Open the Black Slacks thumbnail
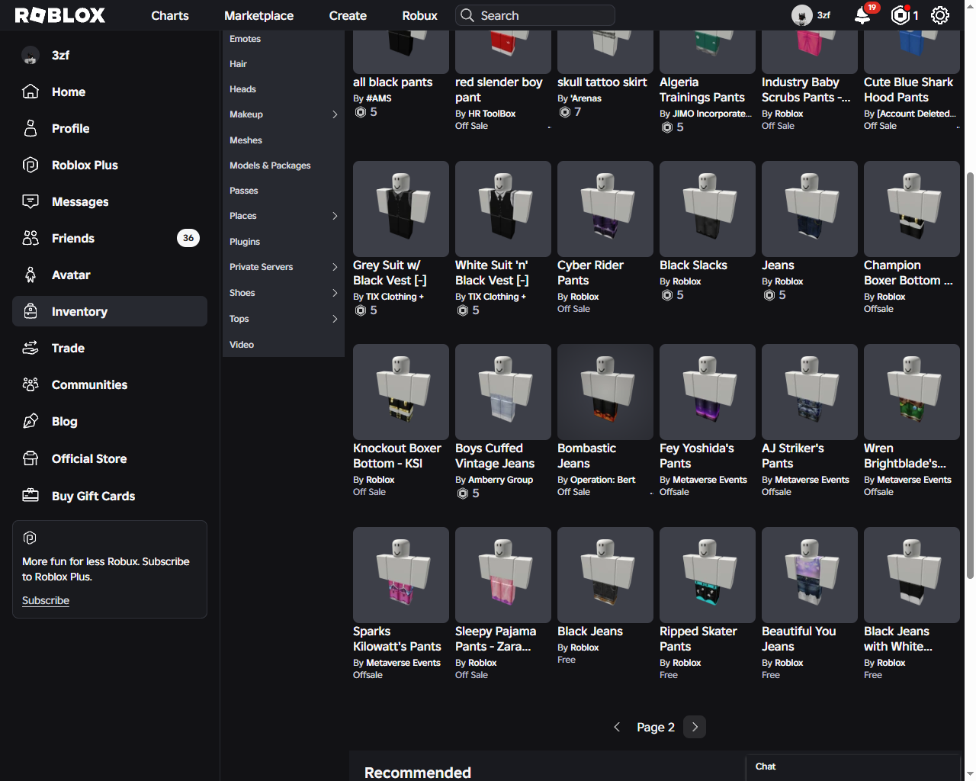The width and height of the screenshot is (976, 781). pos(708,209)
